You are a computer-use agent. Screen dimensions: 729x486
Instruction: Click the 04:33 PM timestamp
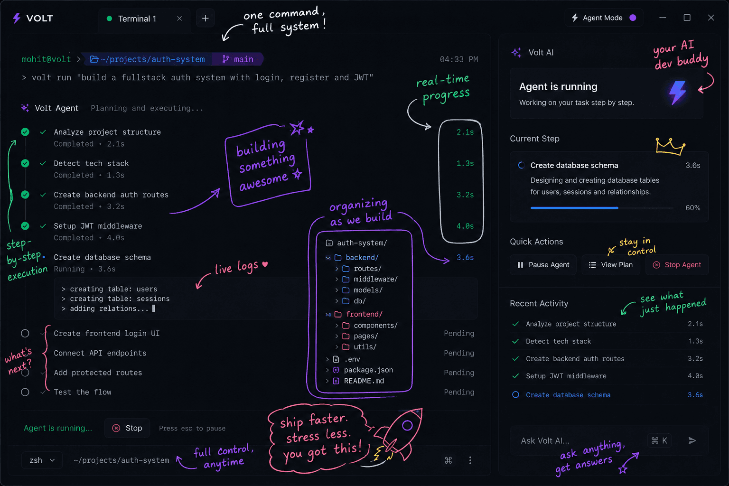tap(459, 59)
